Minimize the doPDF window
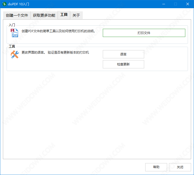 164,4
